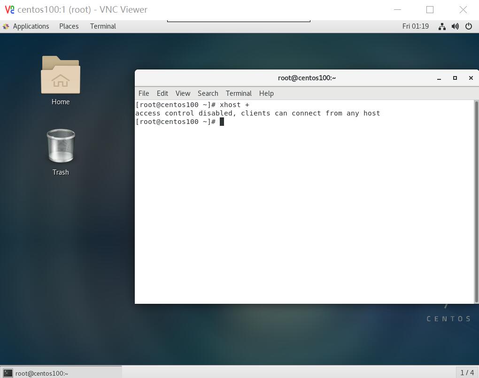This screenshot has width=479, height=378.
Task: Open the Terminal menu in terminal window
Action: [x=239, y=93]
